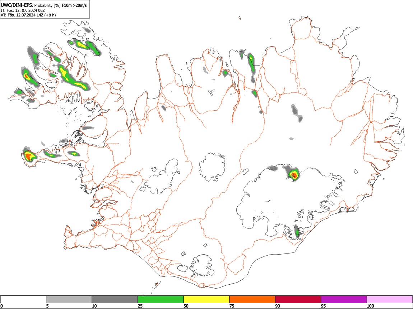The width and height of the screenshot is (413, 309).
Task: Click the 'F10m >20m/s' parameter label
Action: [74, 5]
